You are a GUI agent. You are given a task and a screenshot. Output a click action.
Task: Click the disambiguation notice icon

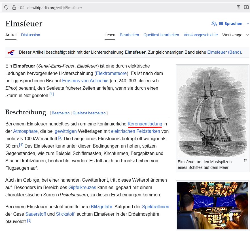pos(11,52)
